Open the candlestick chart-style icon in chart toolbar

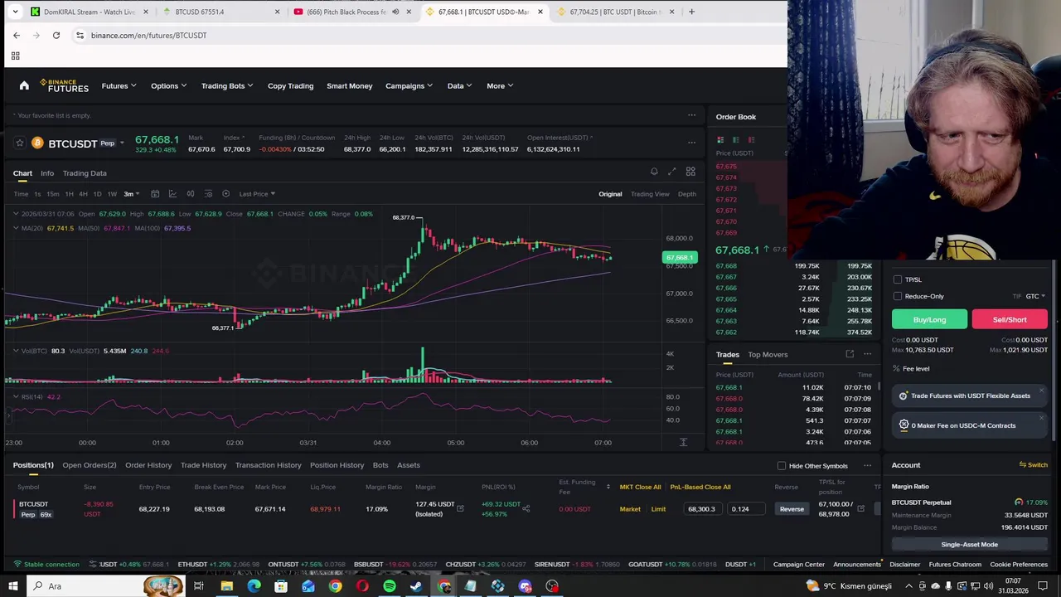click(191, 194)
